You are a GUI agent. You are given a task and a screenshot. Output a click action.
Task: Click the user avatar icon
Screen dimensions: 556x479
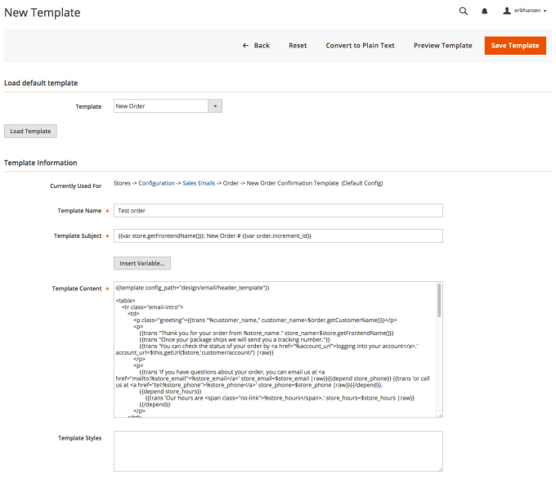click(507, 11)
